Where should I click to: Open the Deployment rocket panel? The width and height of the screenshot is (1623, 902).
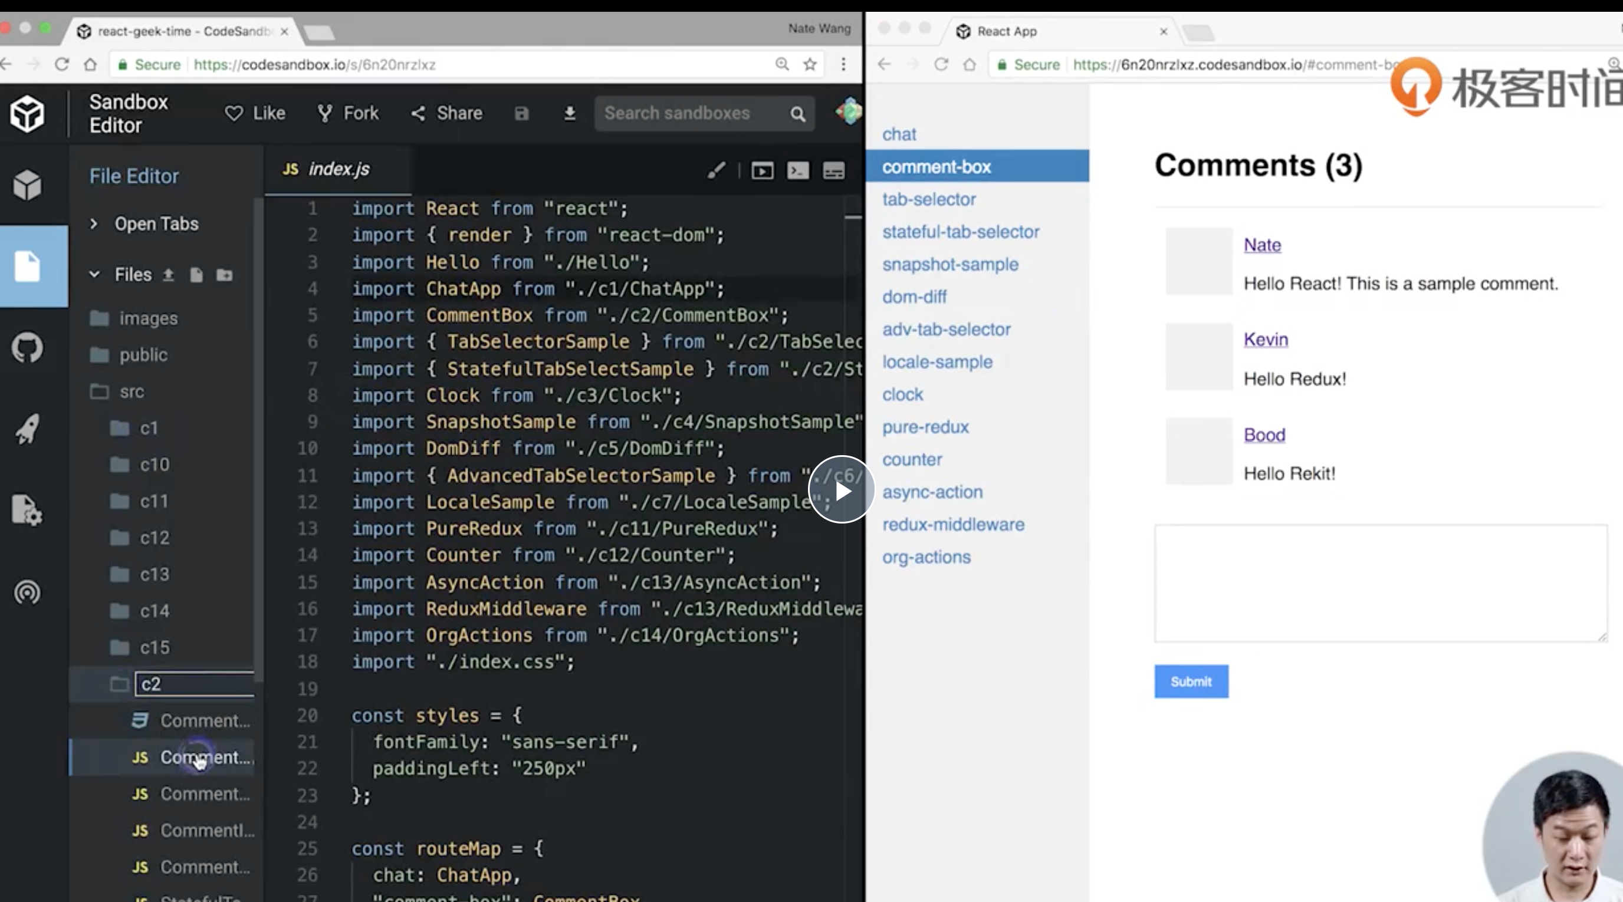(27, 430)
